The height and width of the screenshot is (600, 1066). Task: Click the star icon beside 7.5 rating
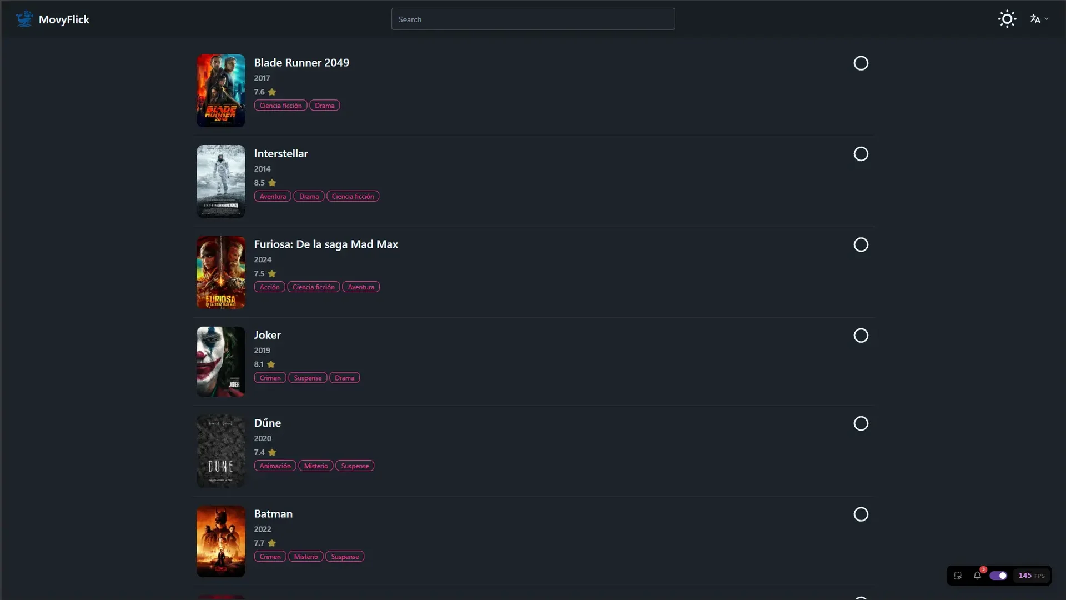[x=272, y=273]
